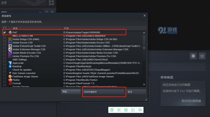Check the Foxmail checkbox
210x117 pixels.
coord(5,83)
